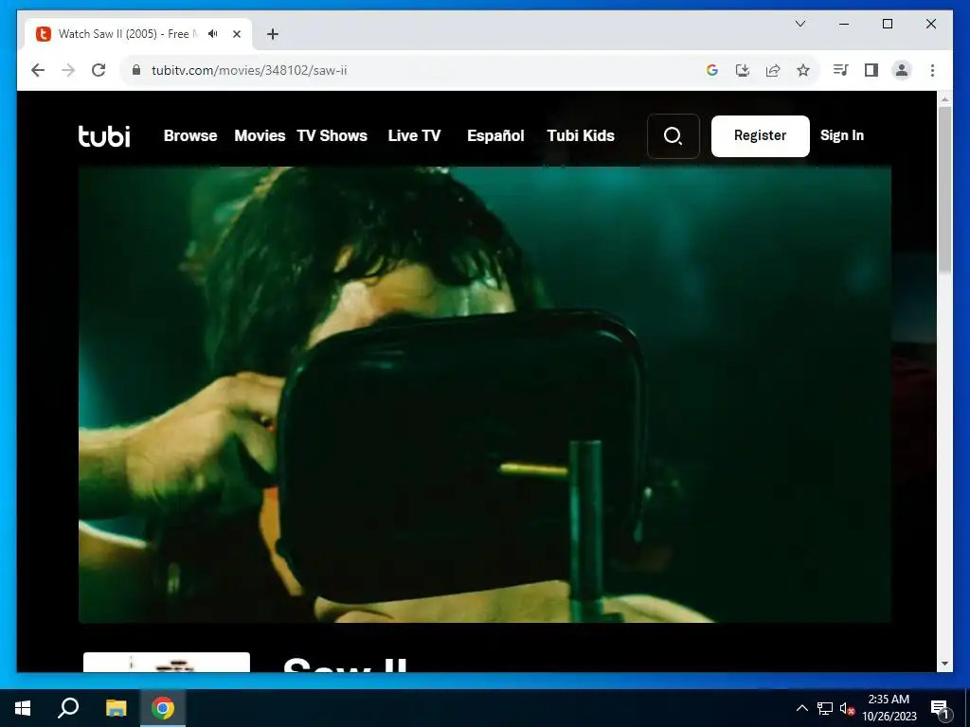This screenshot has height=727, width=970.
Task: Open File Explorer from taskbar
Action: pyautogui.click(x=116, y=708)
